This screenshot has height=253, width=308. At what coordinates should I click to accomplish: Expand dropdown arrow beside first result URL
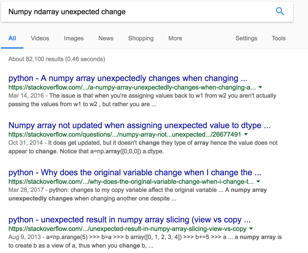click(x=260, y=87)
